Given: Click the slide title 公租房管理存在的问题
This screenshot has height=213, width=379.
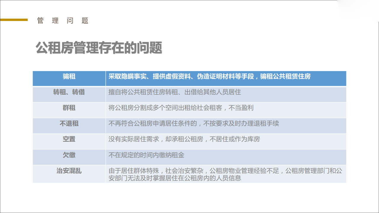Looking at the screenshot, I should point(99,48).
